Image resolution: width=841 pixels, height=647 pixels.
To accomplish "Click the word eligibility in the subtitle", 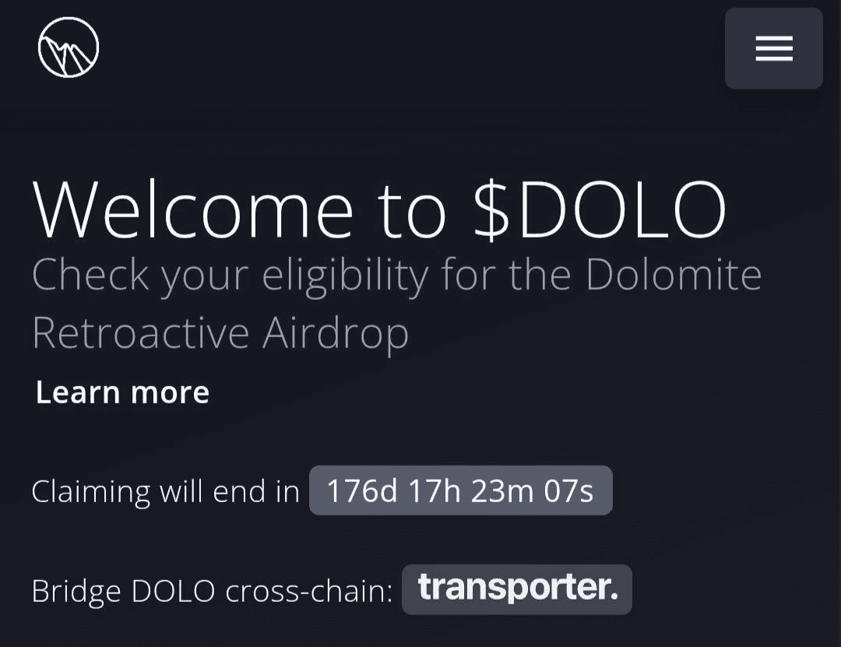I will (x=345, y=275).
